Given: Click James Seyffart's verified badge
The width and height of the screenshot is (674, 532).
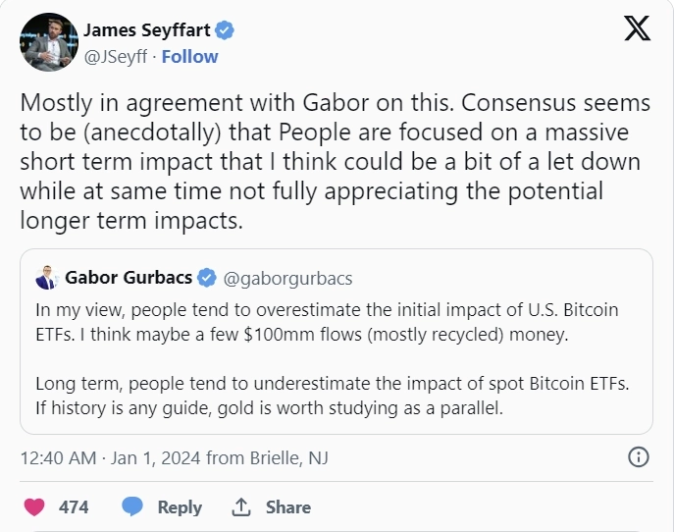Looking at the screenshot, I should coord(225,31).
